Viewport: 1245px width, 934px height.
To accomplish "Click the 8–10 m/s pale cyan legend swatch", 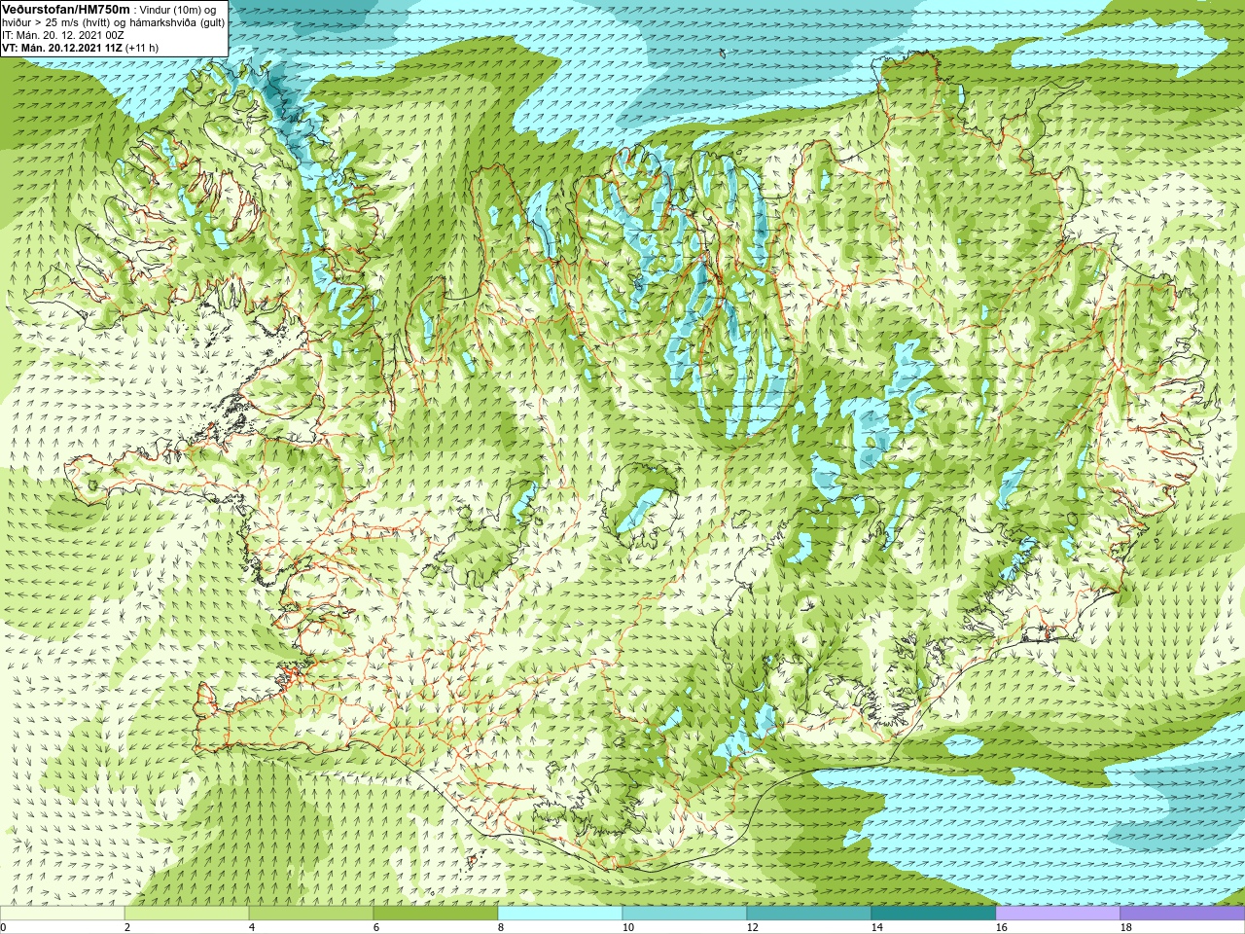I will point(560,914).
